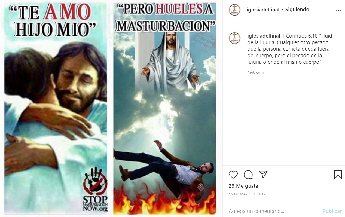View the 23 Me gusta likes list

pyautogui.click(x=243, y=186)
